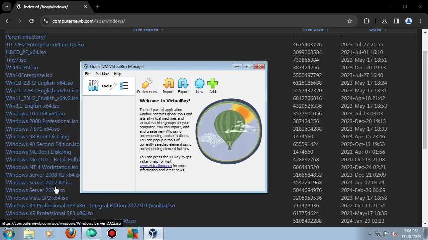The image size is (428, 240).
Task: Click Windows 7 SP1 x64.iso link
Action: pyautogui.click(x=33, y=129)
